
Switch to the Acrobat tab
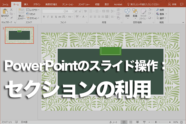point(118,4)
